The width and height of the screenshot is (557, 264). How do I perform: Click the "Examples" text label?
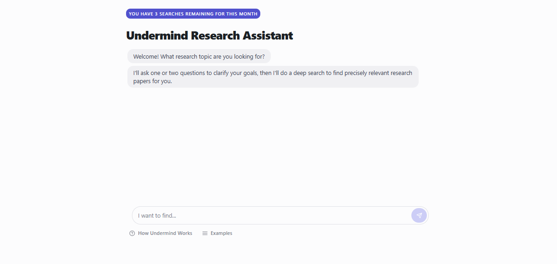221,233
